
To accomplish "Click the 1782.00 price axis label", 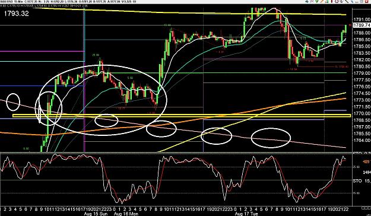I will click(362, 59).
